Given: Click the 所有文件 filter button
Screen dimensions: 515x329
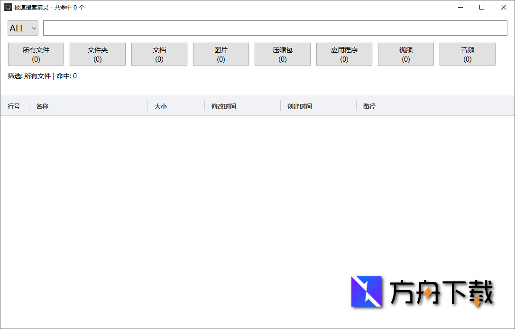Looking at the screenshot, I should click(x=36, y=54).
